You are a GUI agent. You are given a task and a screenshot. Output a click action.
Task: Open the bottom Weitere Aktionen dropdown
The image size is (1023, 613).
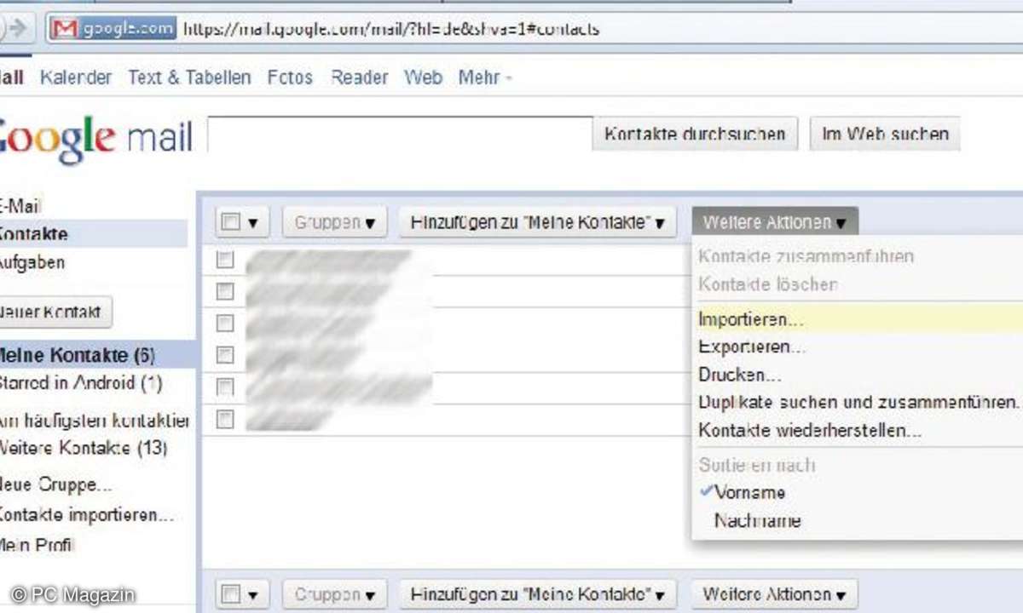(775, 594)
